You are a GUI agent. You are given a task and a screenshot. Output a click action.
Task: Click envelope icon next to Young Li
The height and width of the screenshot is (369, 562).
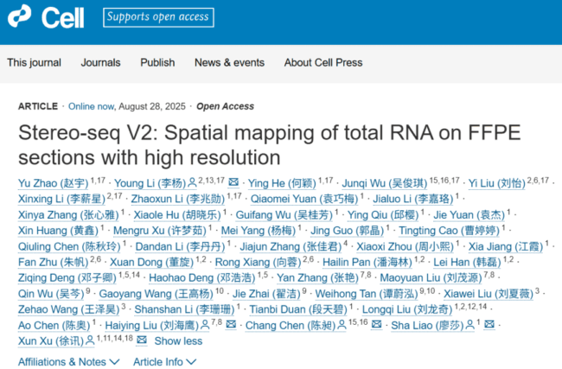point(233,182)
